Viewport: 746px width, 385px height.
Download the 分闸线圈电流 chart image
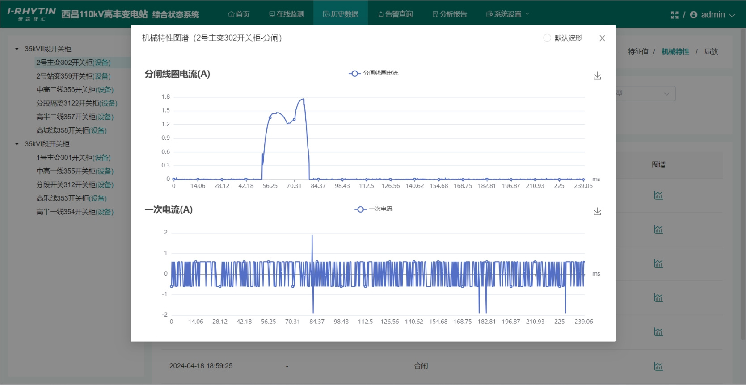pos(597,75)
